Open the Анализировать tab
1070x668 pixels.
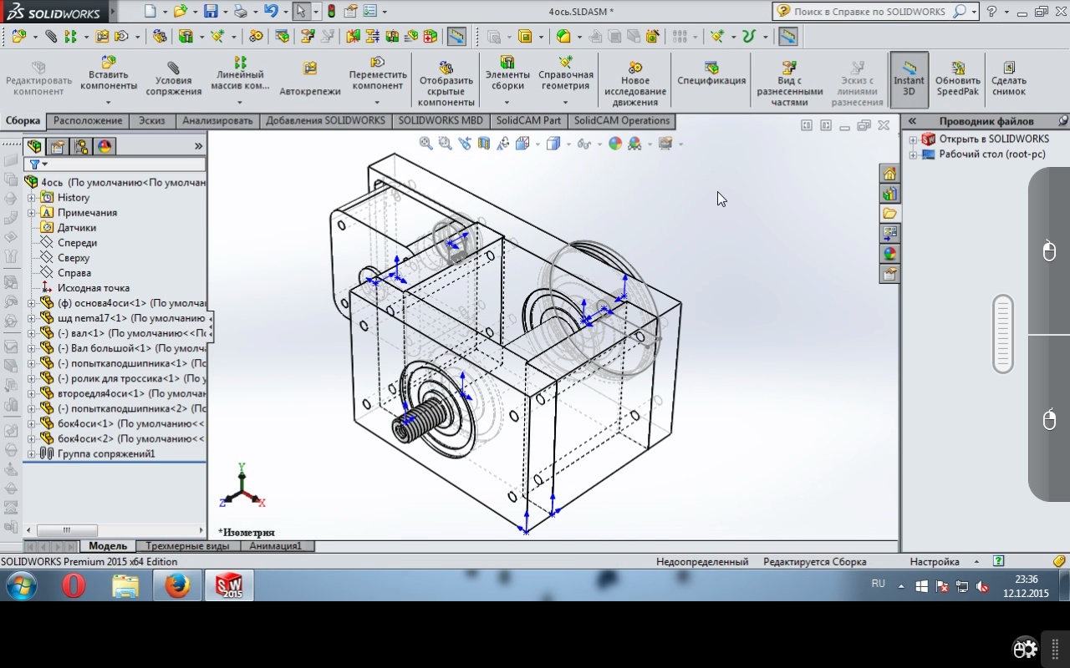pyautogui.click(x=217, y=121)
